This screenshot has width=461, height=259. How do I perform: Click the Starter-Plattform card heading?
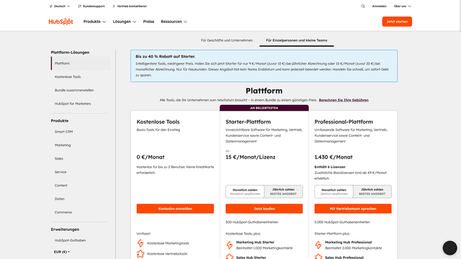[248, 122]
